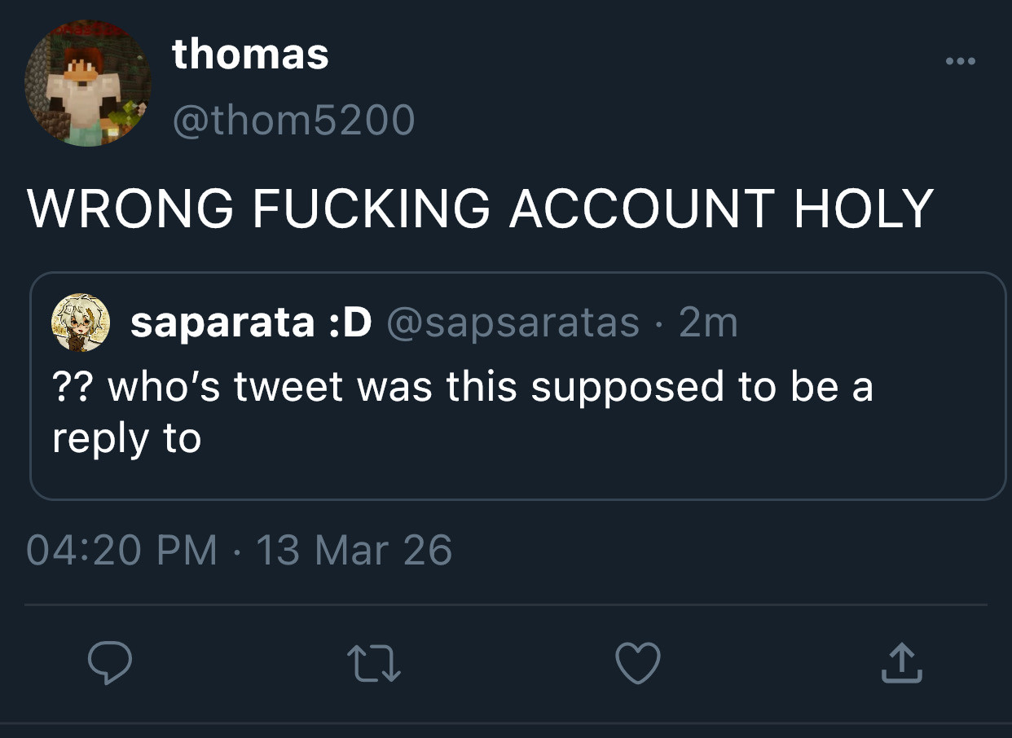Tap the share upload icon
1012x738 pixels.
point(901,663)
